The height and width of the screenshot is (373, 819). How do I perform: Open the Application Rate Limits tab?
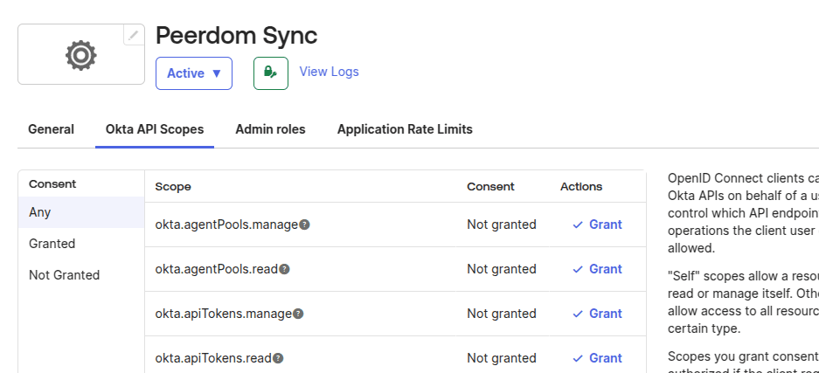(405, 129)
